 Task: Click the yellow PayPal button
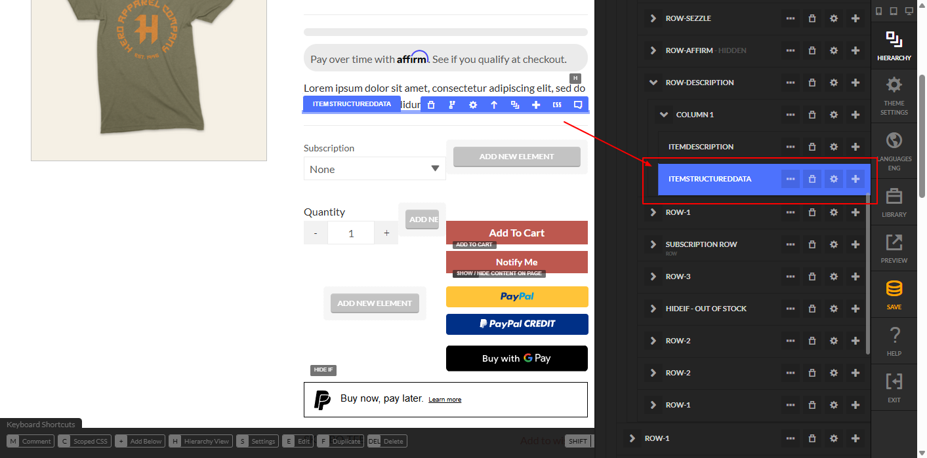[x=517, y=296]
